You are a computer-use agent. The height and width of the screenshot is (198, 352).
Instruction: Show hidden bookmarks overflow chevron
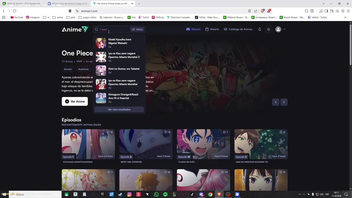click(345, 17)
